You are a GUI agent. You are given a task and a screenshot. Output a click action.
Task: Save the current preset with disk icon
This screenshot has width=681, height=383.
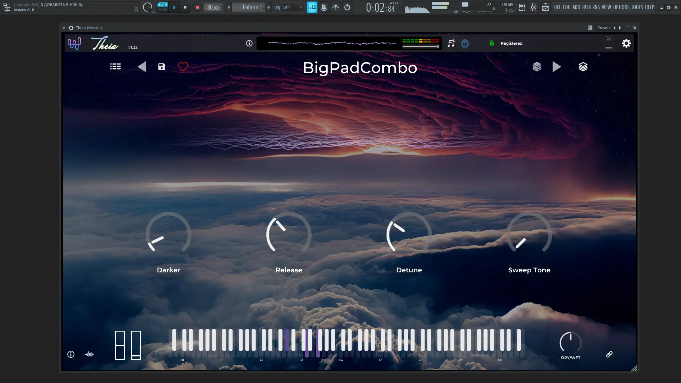click(x=162, y=67)
